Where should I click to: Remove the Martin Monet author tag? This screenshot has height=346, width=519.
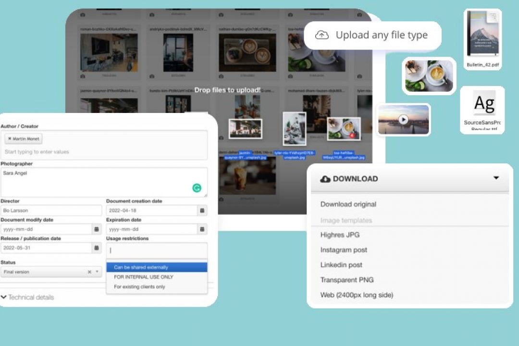[x=10, y=139]
